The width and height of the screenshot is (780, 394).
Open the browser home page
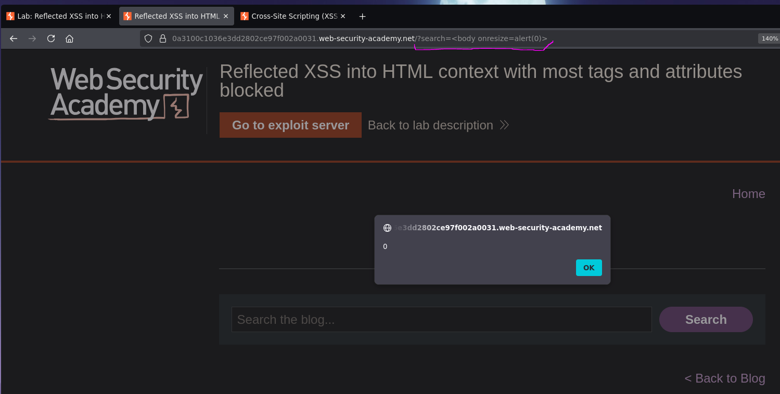pos(69,38)
